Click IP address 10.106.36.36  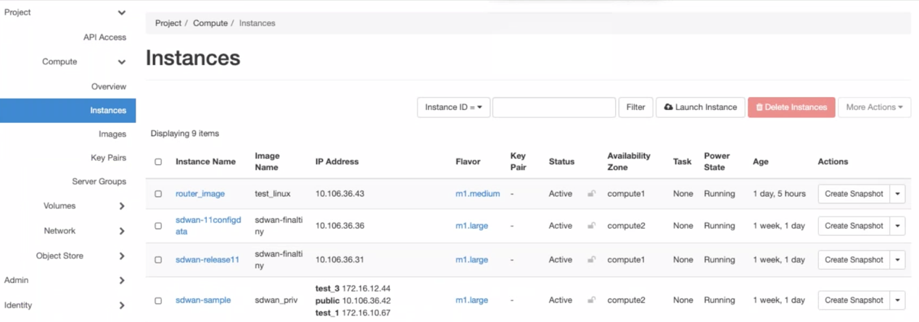coord(340,226)
